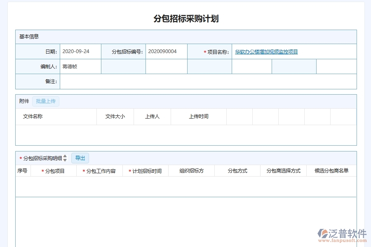Click the 分包项目 column header
371x247 pixels.
(56, 170)
